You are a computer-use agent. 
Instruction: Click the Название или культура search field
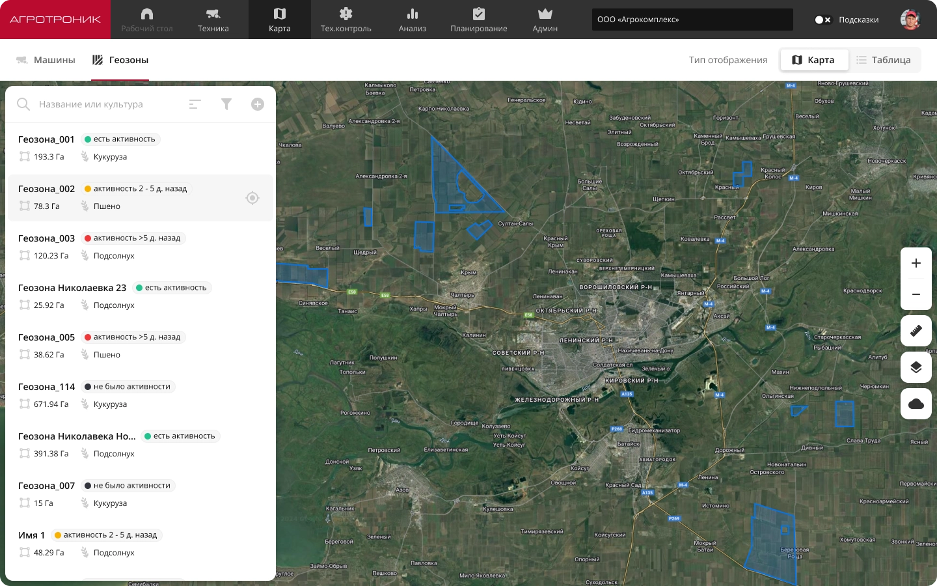(x=107, y=104)
